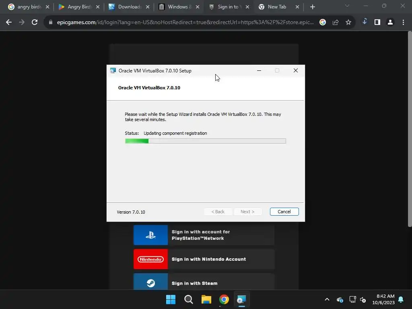This screenshot has height=309, width=412.
Task: Click the epicgames.com address bar
Action: tap(185, 23)
